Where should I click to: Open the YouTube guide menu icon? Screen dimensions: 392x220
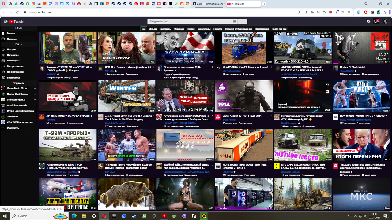click(6, 21)
